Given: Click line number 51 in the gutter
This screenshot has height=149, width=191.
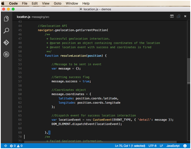Looking at the screenshot, I should (x=20, y=56).
